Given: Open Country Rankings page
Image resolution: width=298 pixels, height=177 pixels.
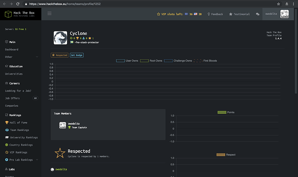Looking at the screenshot, I should [x=21, y=145].
